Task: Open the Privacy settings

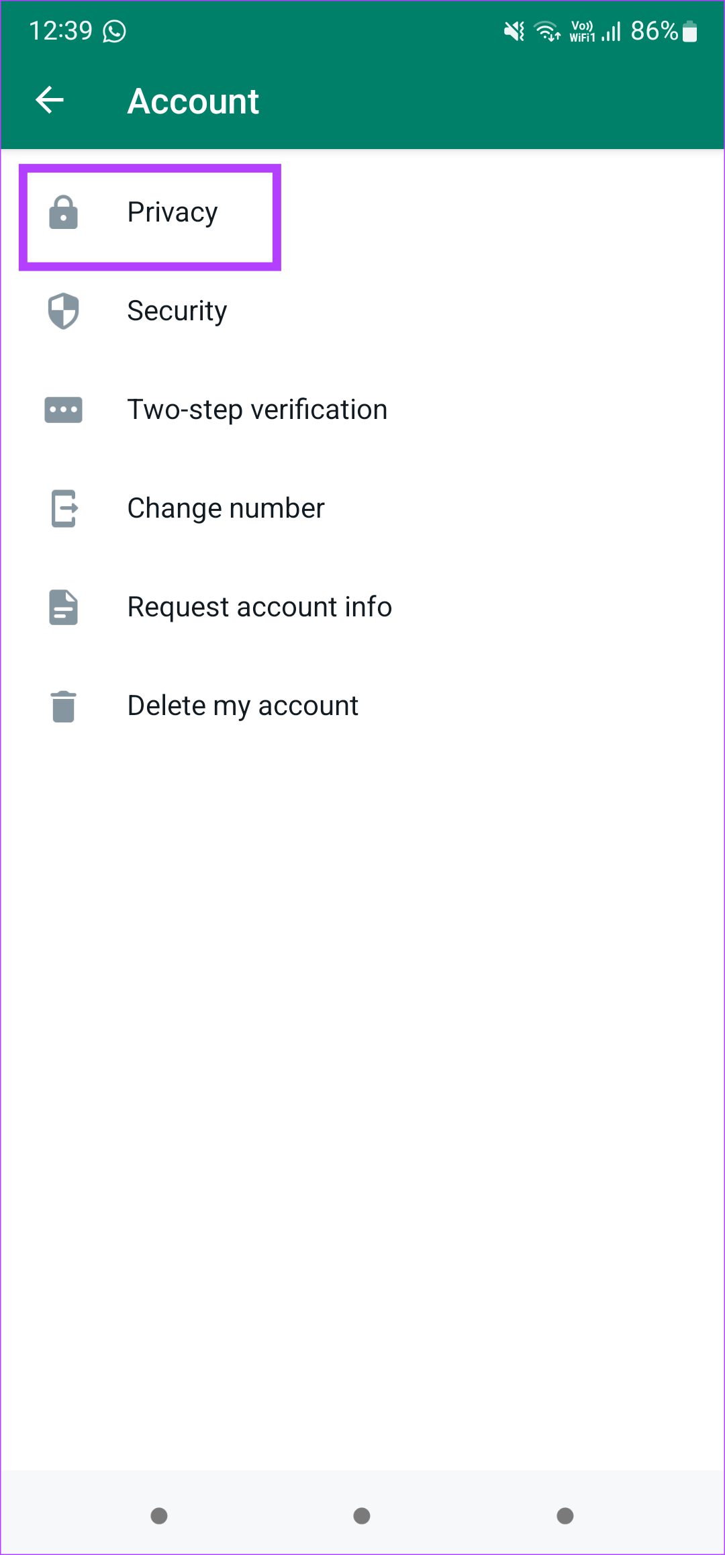Action: pos(173,213)
